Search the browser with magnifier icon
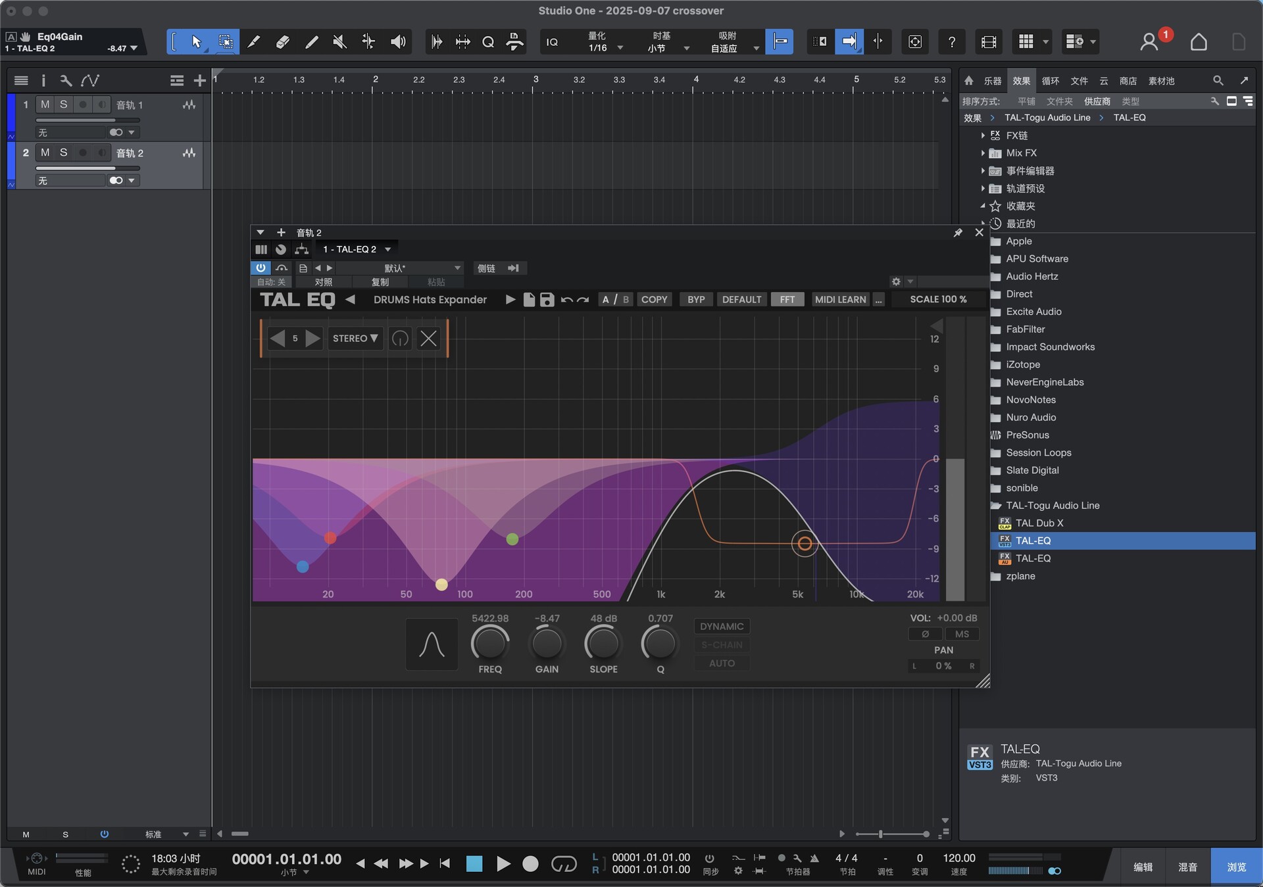Viewport: 1263px width, 887px height. click(1218, 80)
